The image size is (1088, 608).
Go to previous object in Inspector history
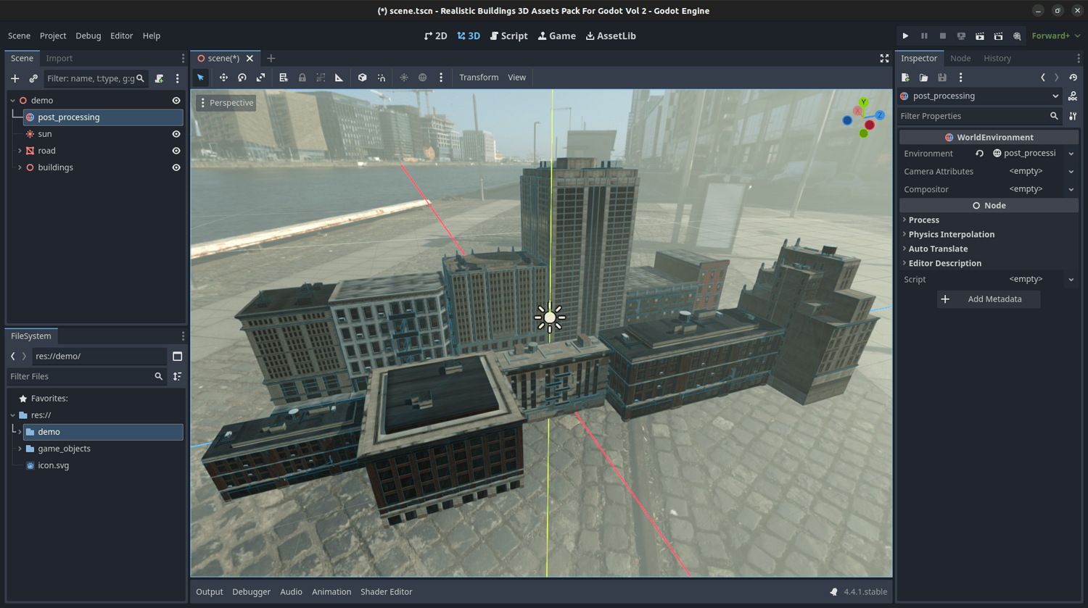click(1043, 78)
